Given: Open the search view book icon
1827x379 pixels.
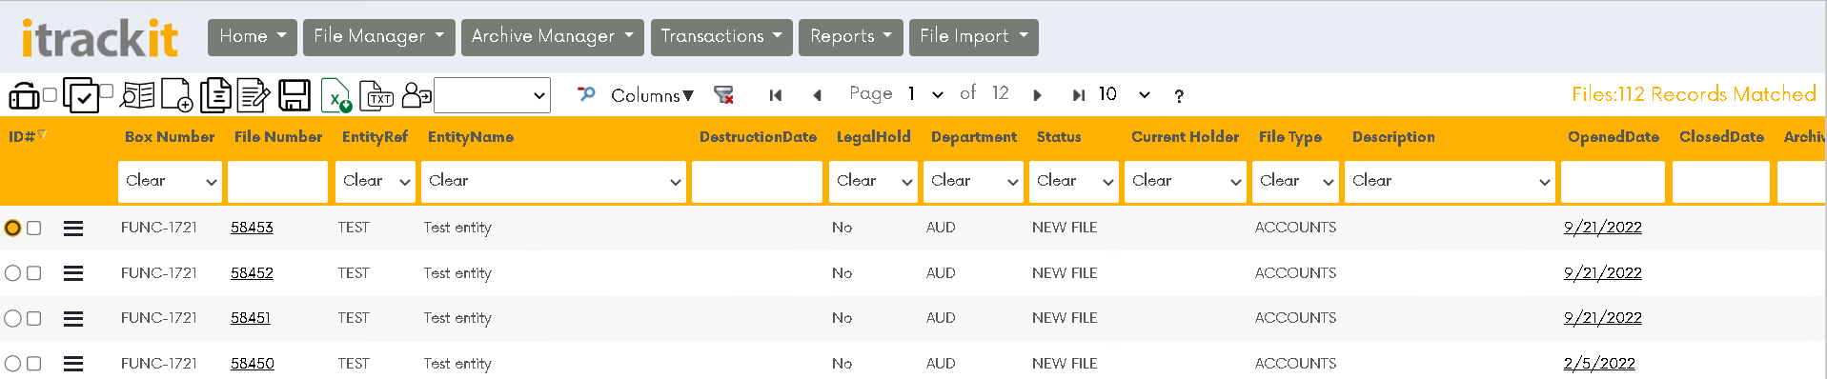Looking at the screenshot, I should tap(137, 95).
